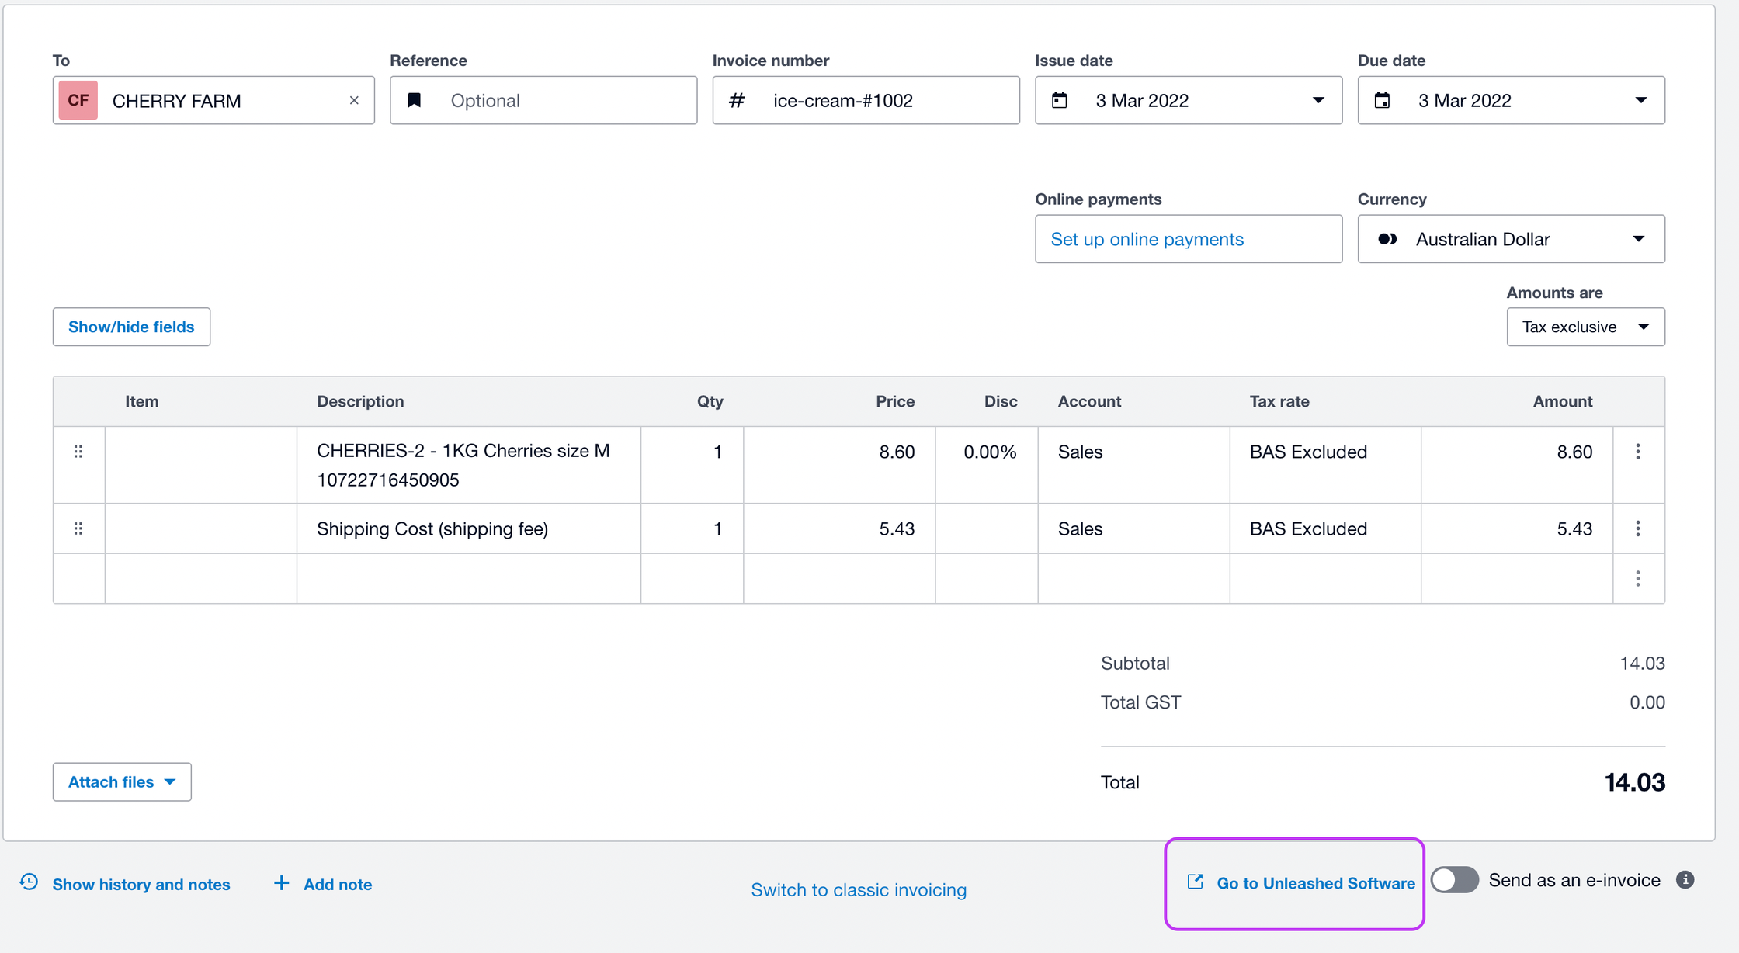Toggle the Send as an e-invoice switch
Viewport: 1739px width, 953px height.
point(1455,880)
